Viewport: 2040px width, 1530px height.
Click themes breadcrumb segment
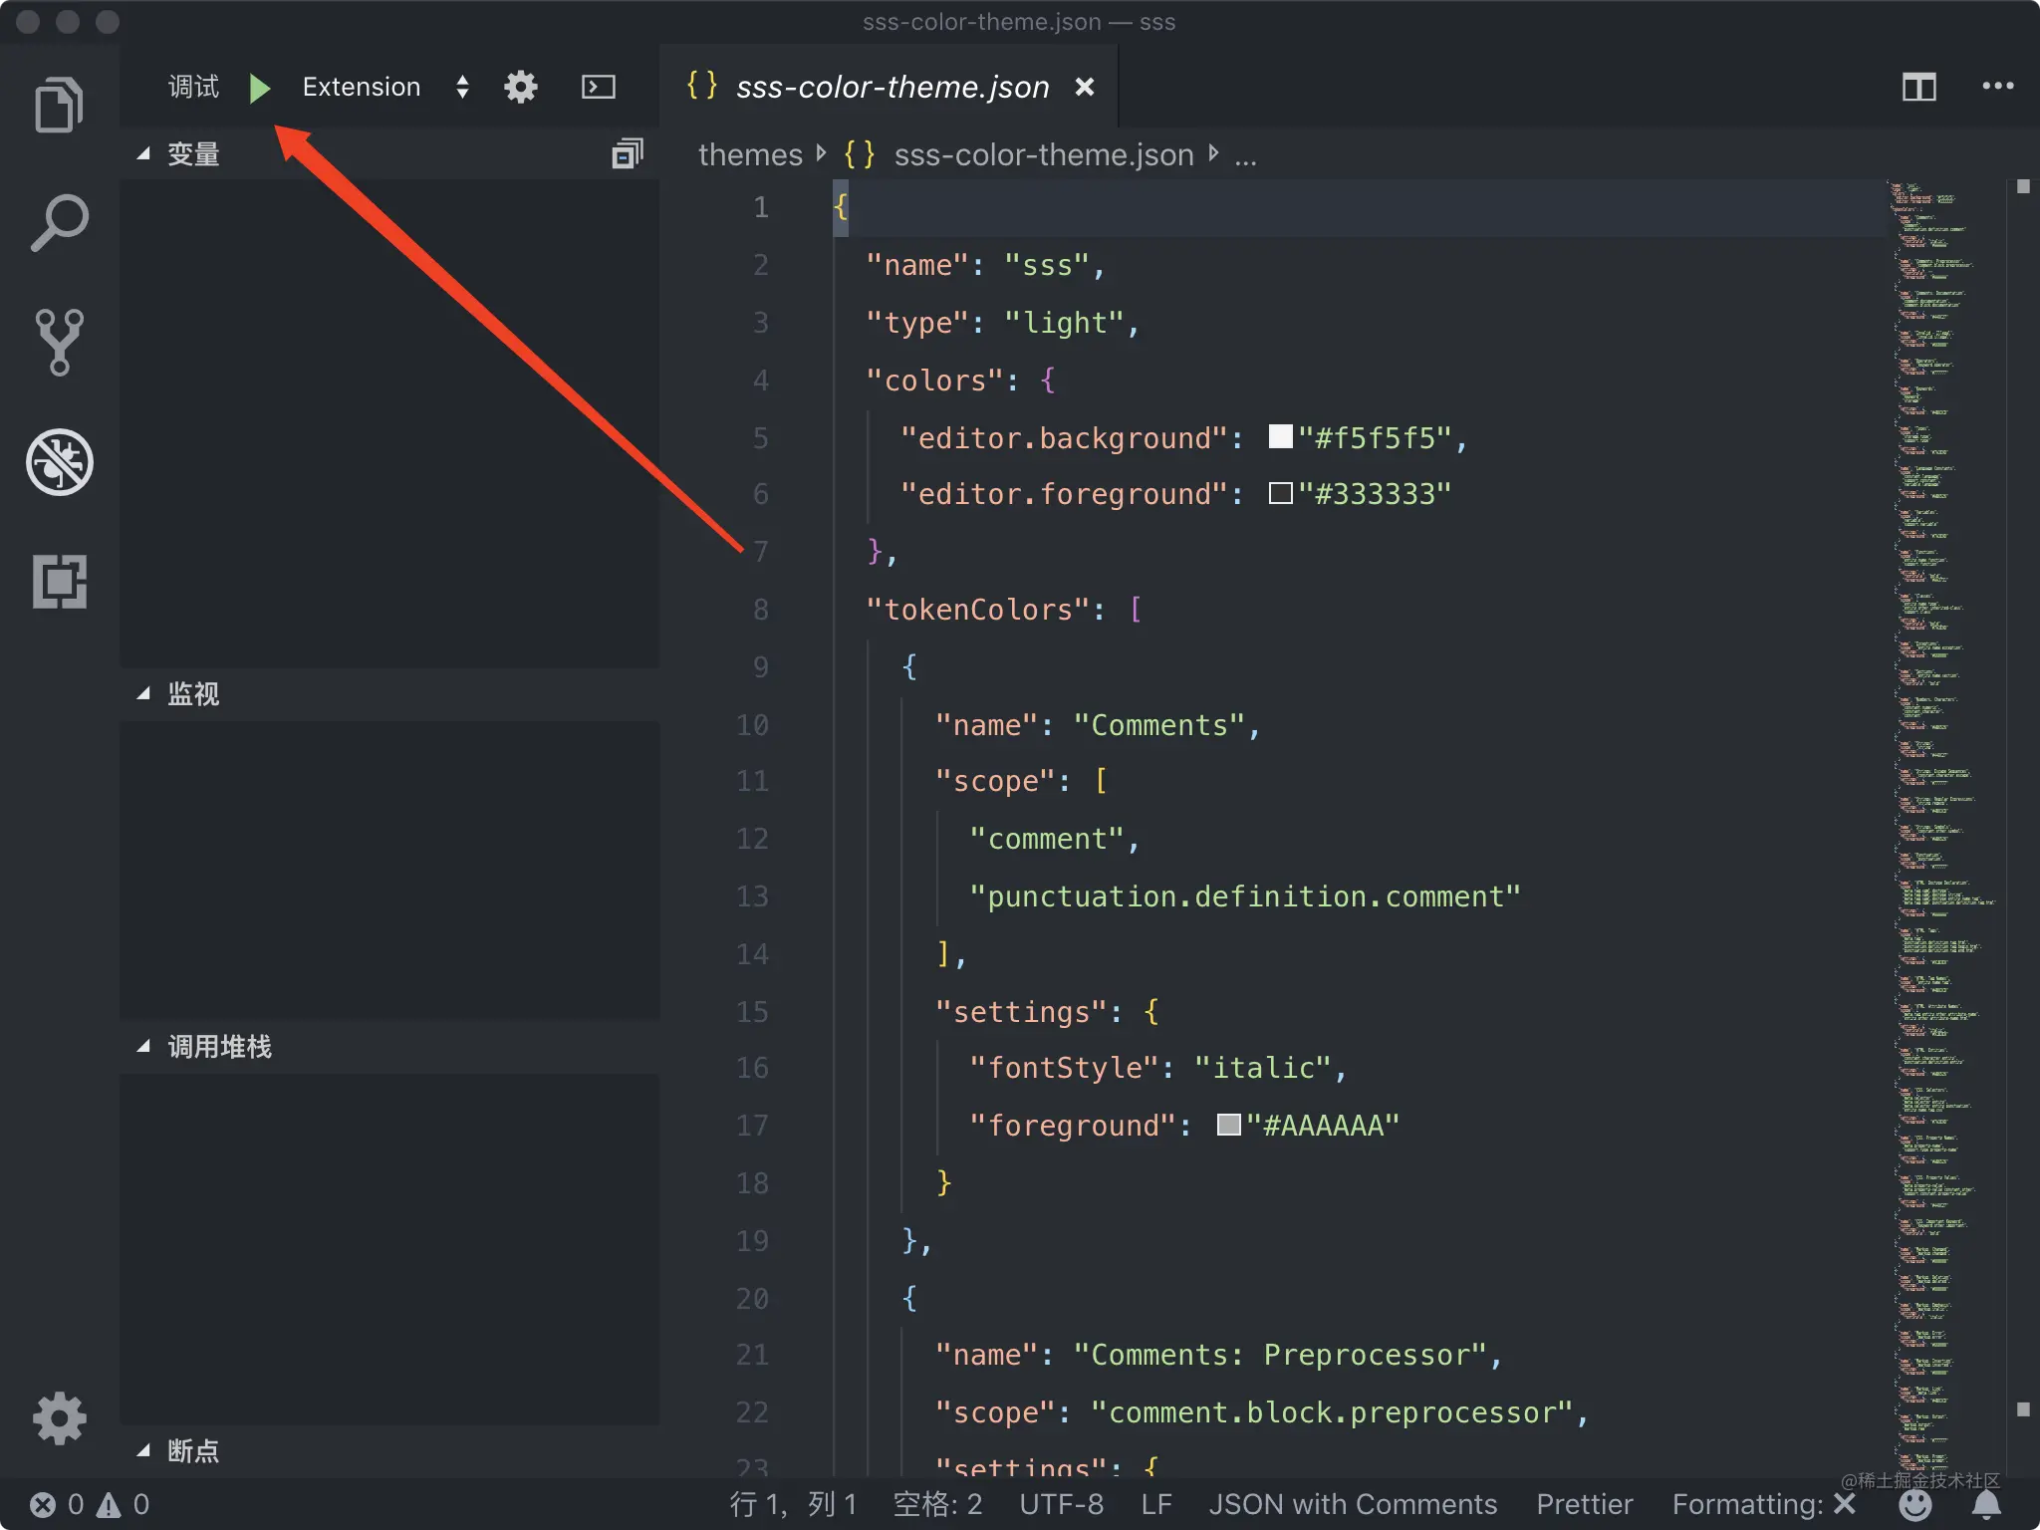(x=749, y=154)
